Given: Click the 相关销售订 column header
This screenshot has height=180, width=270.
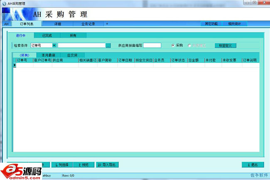Looking at the screenshot, I should (88, 60).
